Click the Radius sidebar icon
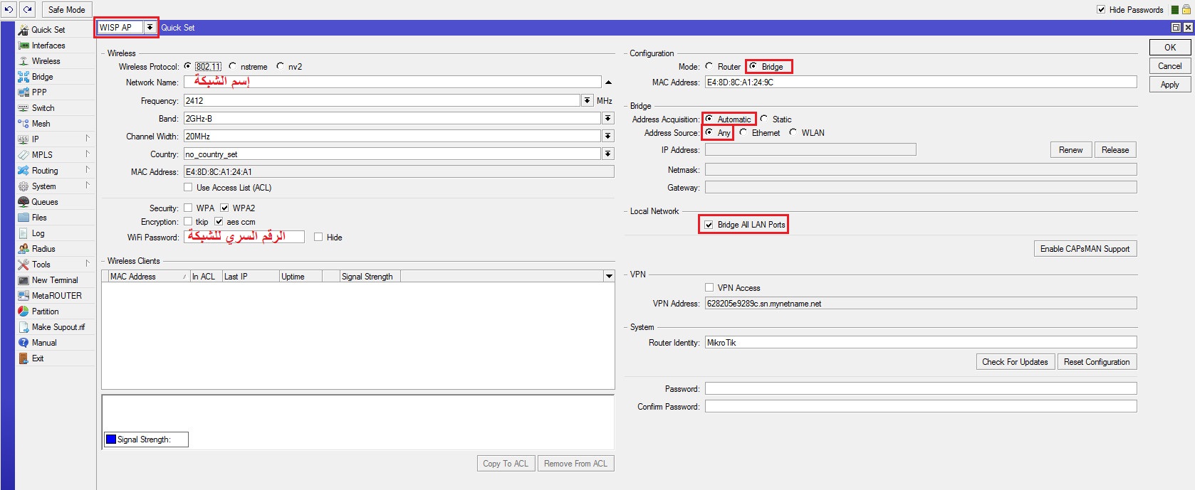This screenshot has height=490, width=1195. [x=24, y=249]
